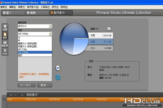Open the 設定 (Settings) menu
163x108 pixels.
click(55, 7)
